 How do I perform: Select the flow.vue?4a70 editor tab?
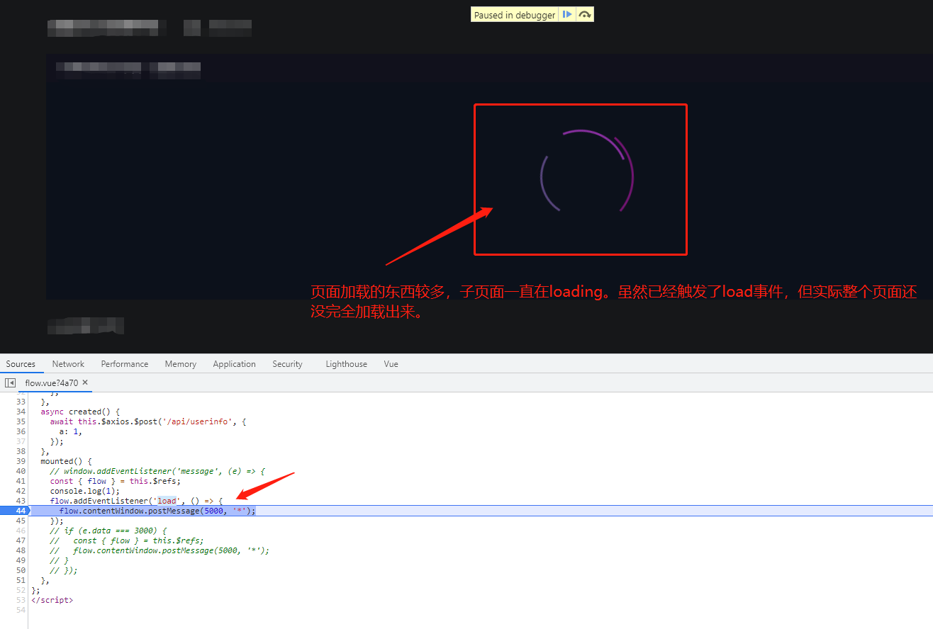point(51,382)
